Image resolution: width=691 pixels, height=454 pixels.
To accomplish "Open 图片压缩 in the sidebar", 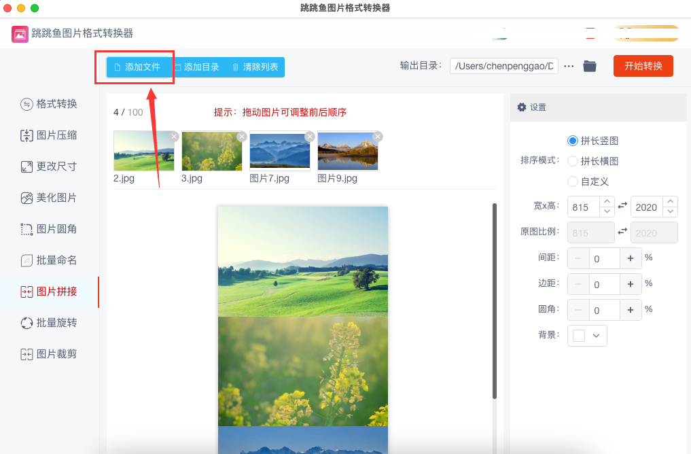I will tap(49, 135).
